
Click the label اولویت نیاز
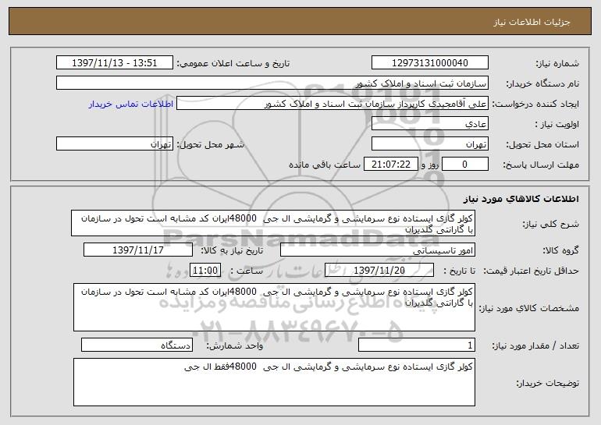point(557,124)
